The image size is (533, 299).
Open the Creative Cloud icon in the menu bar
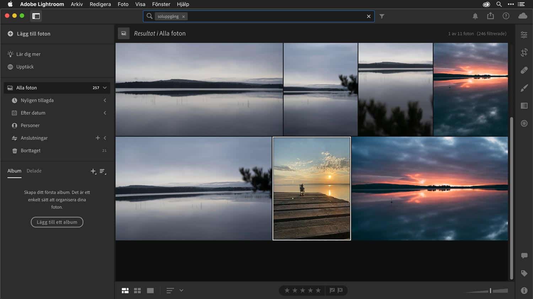tap(486, 4)
